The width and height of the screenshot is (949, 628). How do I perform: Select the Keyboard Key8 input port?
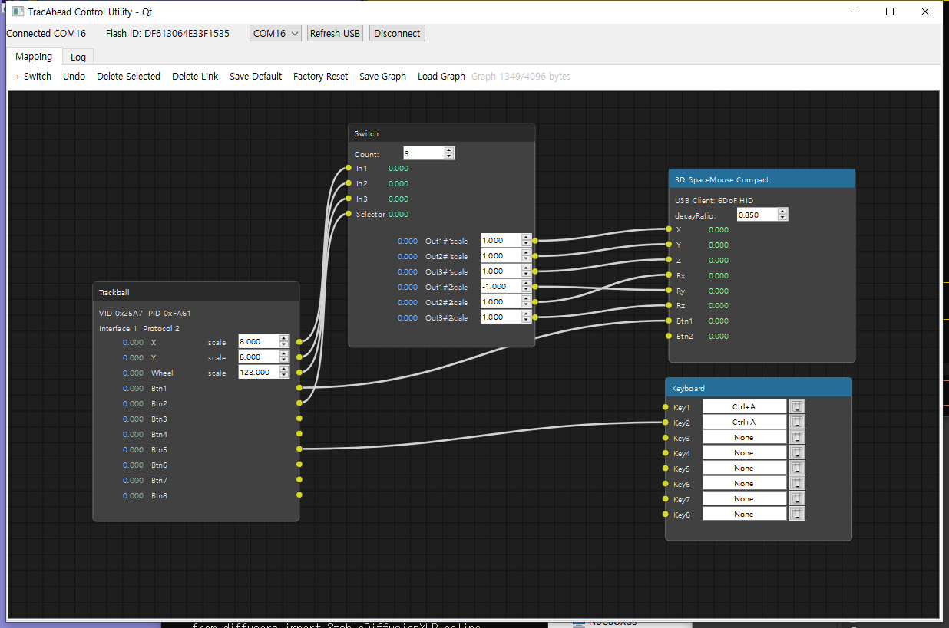[666, 515]
